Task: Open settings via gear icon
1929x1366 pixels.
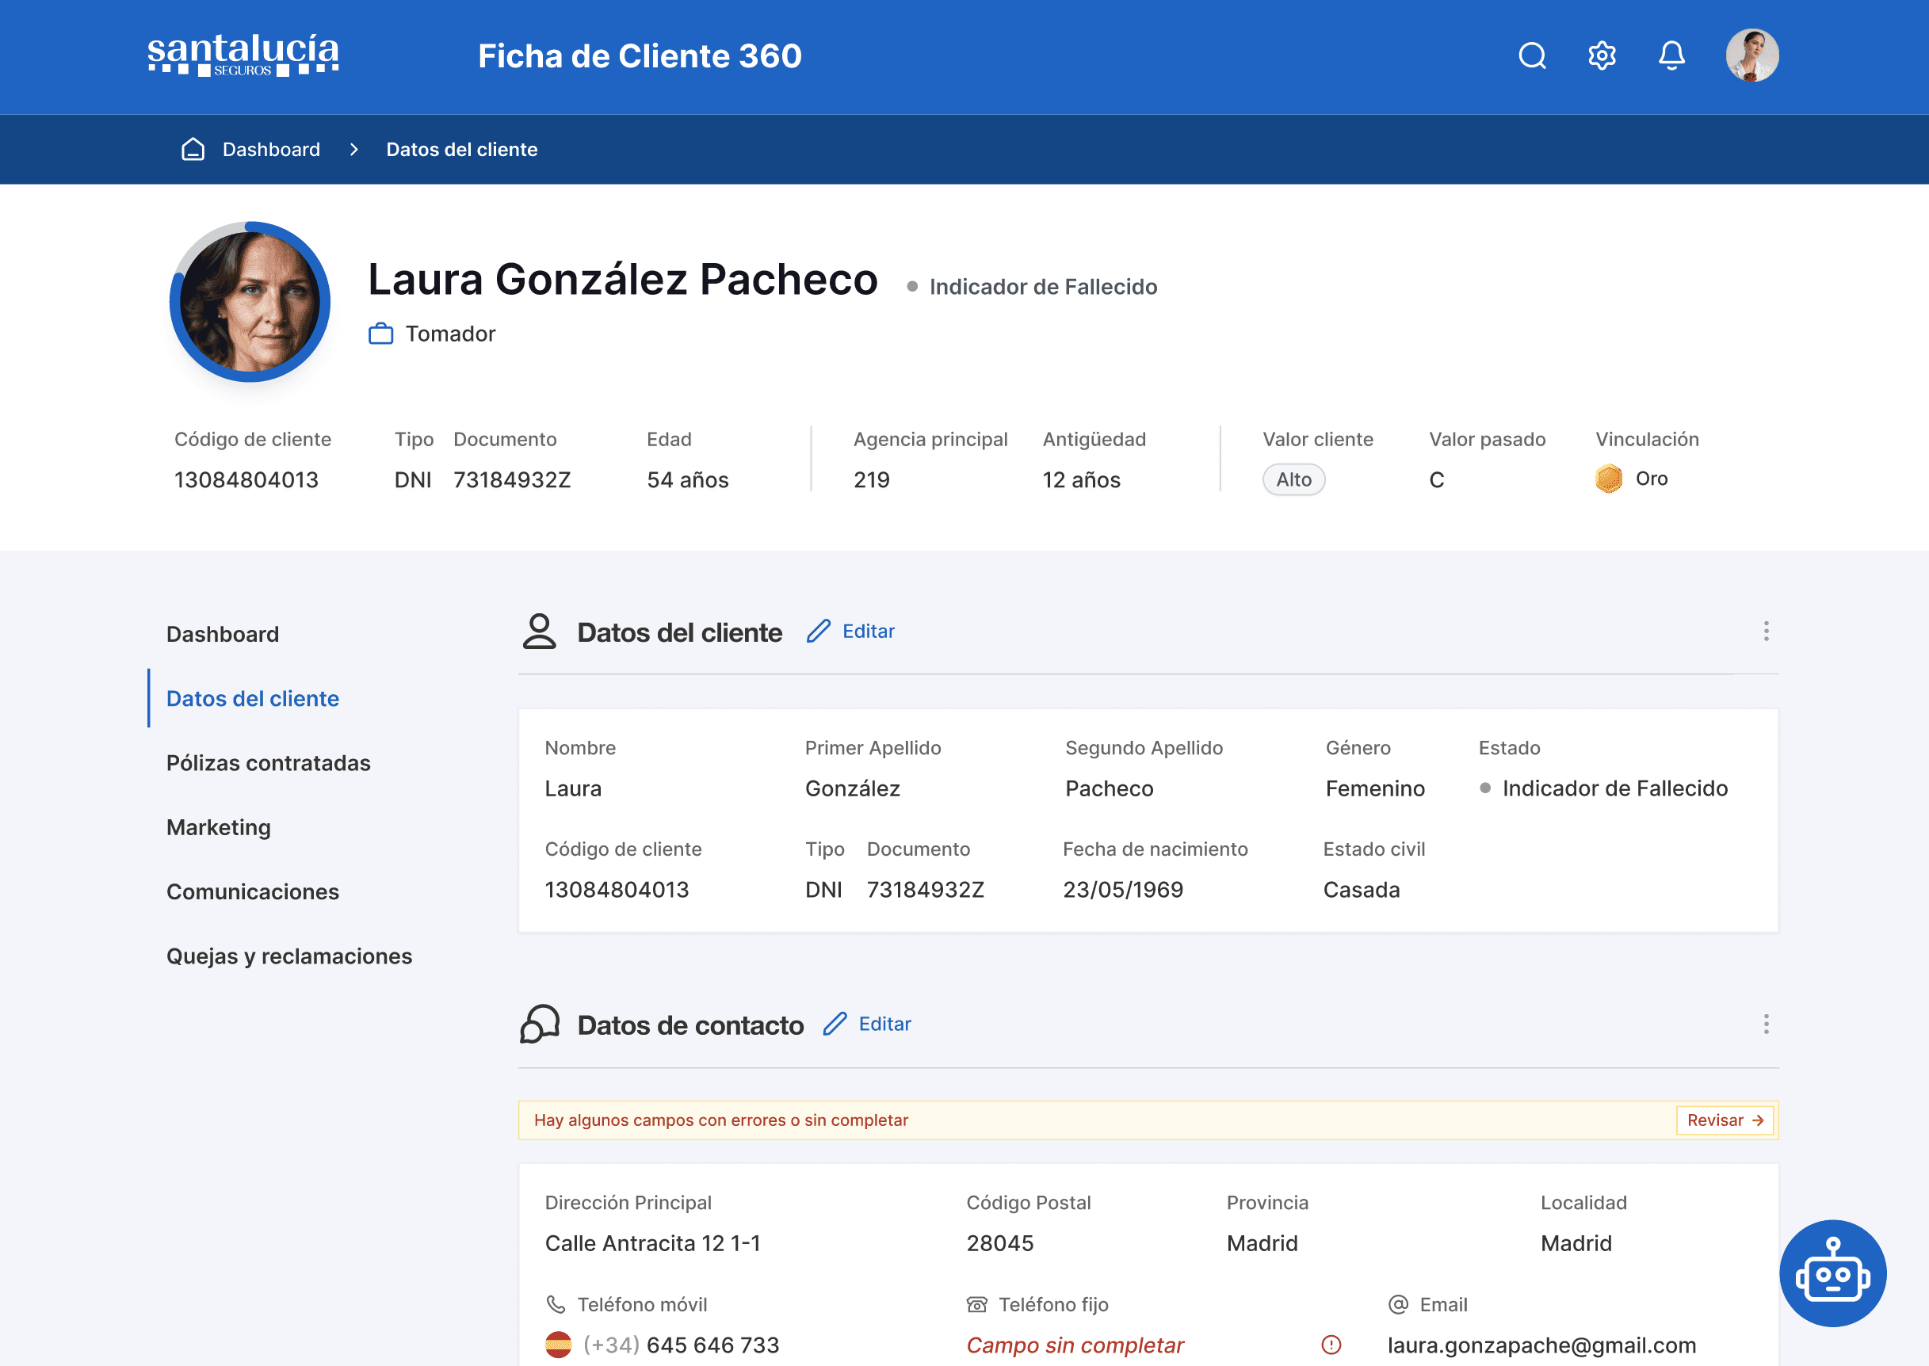Action: point(1602,55)
